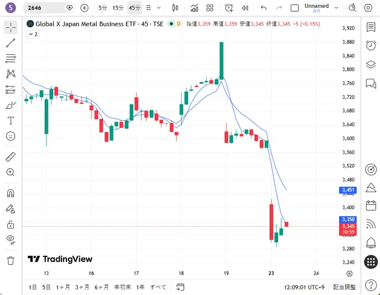The image size is (380, 295).
Task: Undo the last chart action
Action: [x=264, y=8]
